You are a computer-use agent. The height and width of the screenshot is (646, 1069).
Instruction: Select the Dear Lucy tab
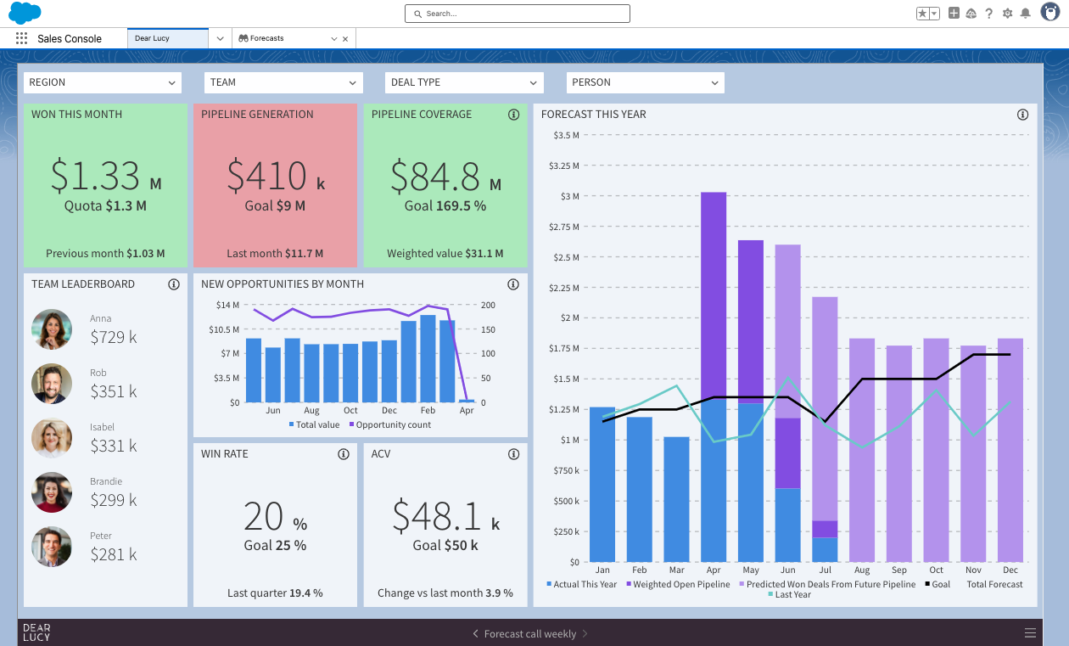point(167,38)
